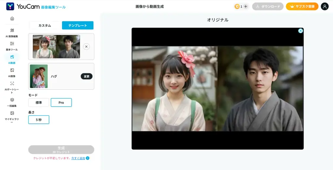Click the 画像編集ツール header text
Image resolution: width=333 pixels, height=170 pixels.
tap(53, 7)
